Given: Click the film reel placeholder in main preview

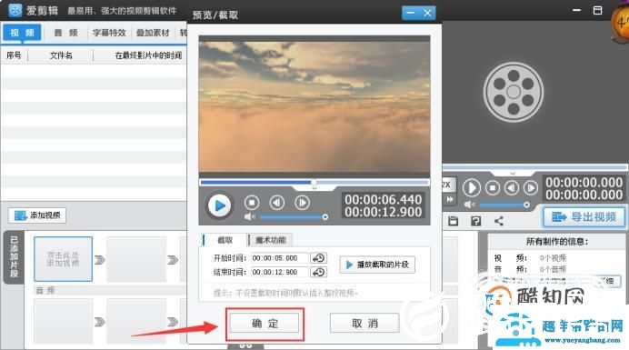Looking at the screenshot, I should point(514,92).
